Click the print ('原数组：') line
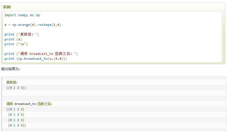The height and width of the screenshot is (135, 228). (x=22, y=34)
